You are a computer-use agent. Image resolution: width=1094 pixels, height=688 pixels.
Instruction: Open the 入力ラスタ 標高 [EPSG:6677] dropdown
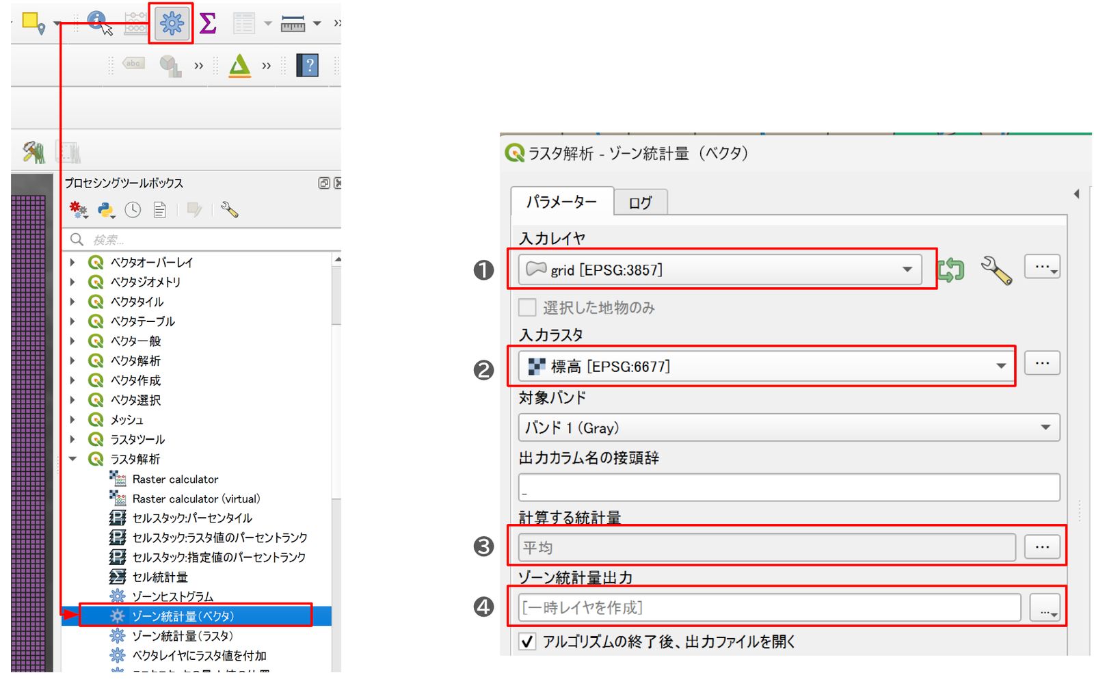coord(766,367)
